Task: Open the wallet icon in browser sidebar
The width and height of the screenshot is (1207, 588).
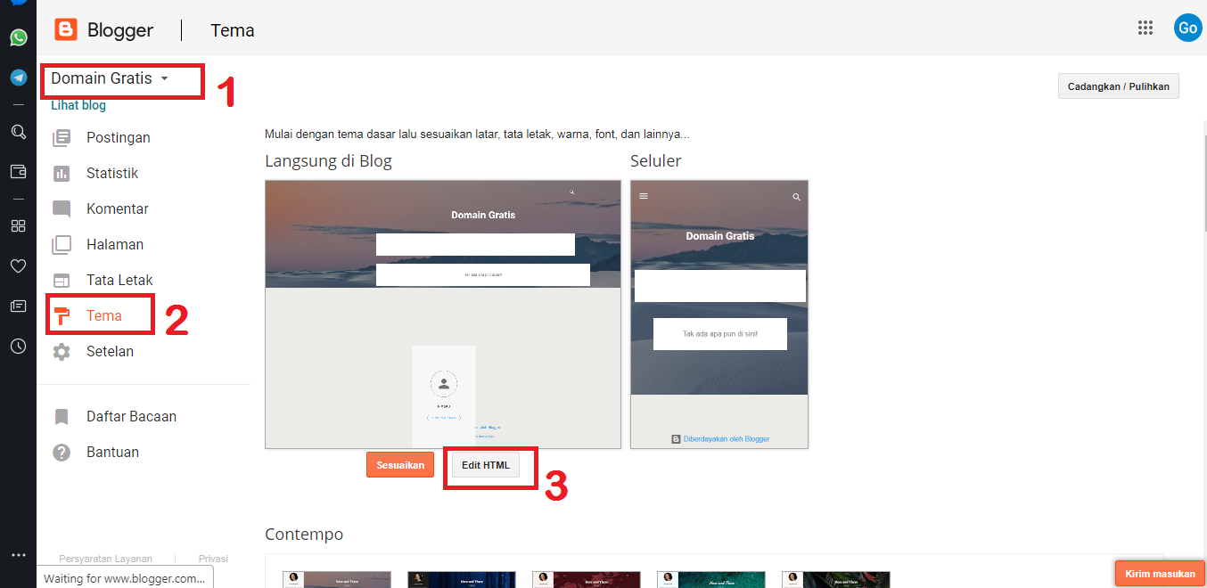Action: point(18,171)
